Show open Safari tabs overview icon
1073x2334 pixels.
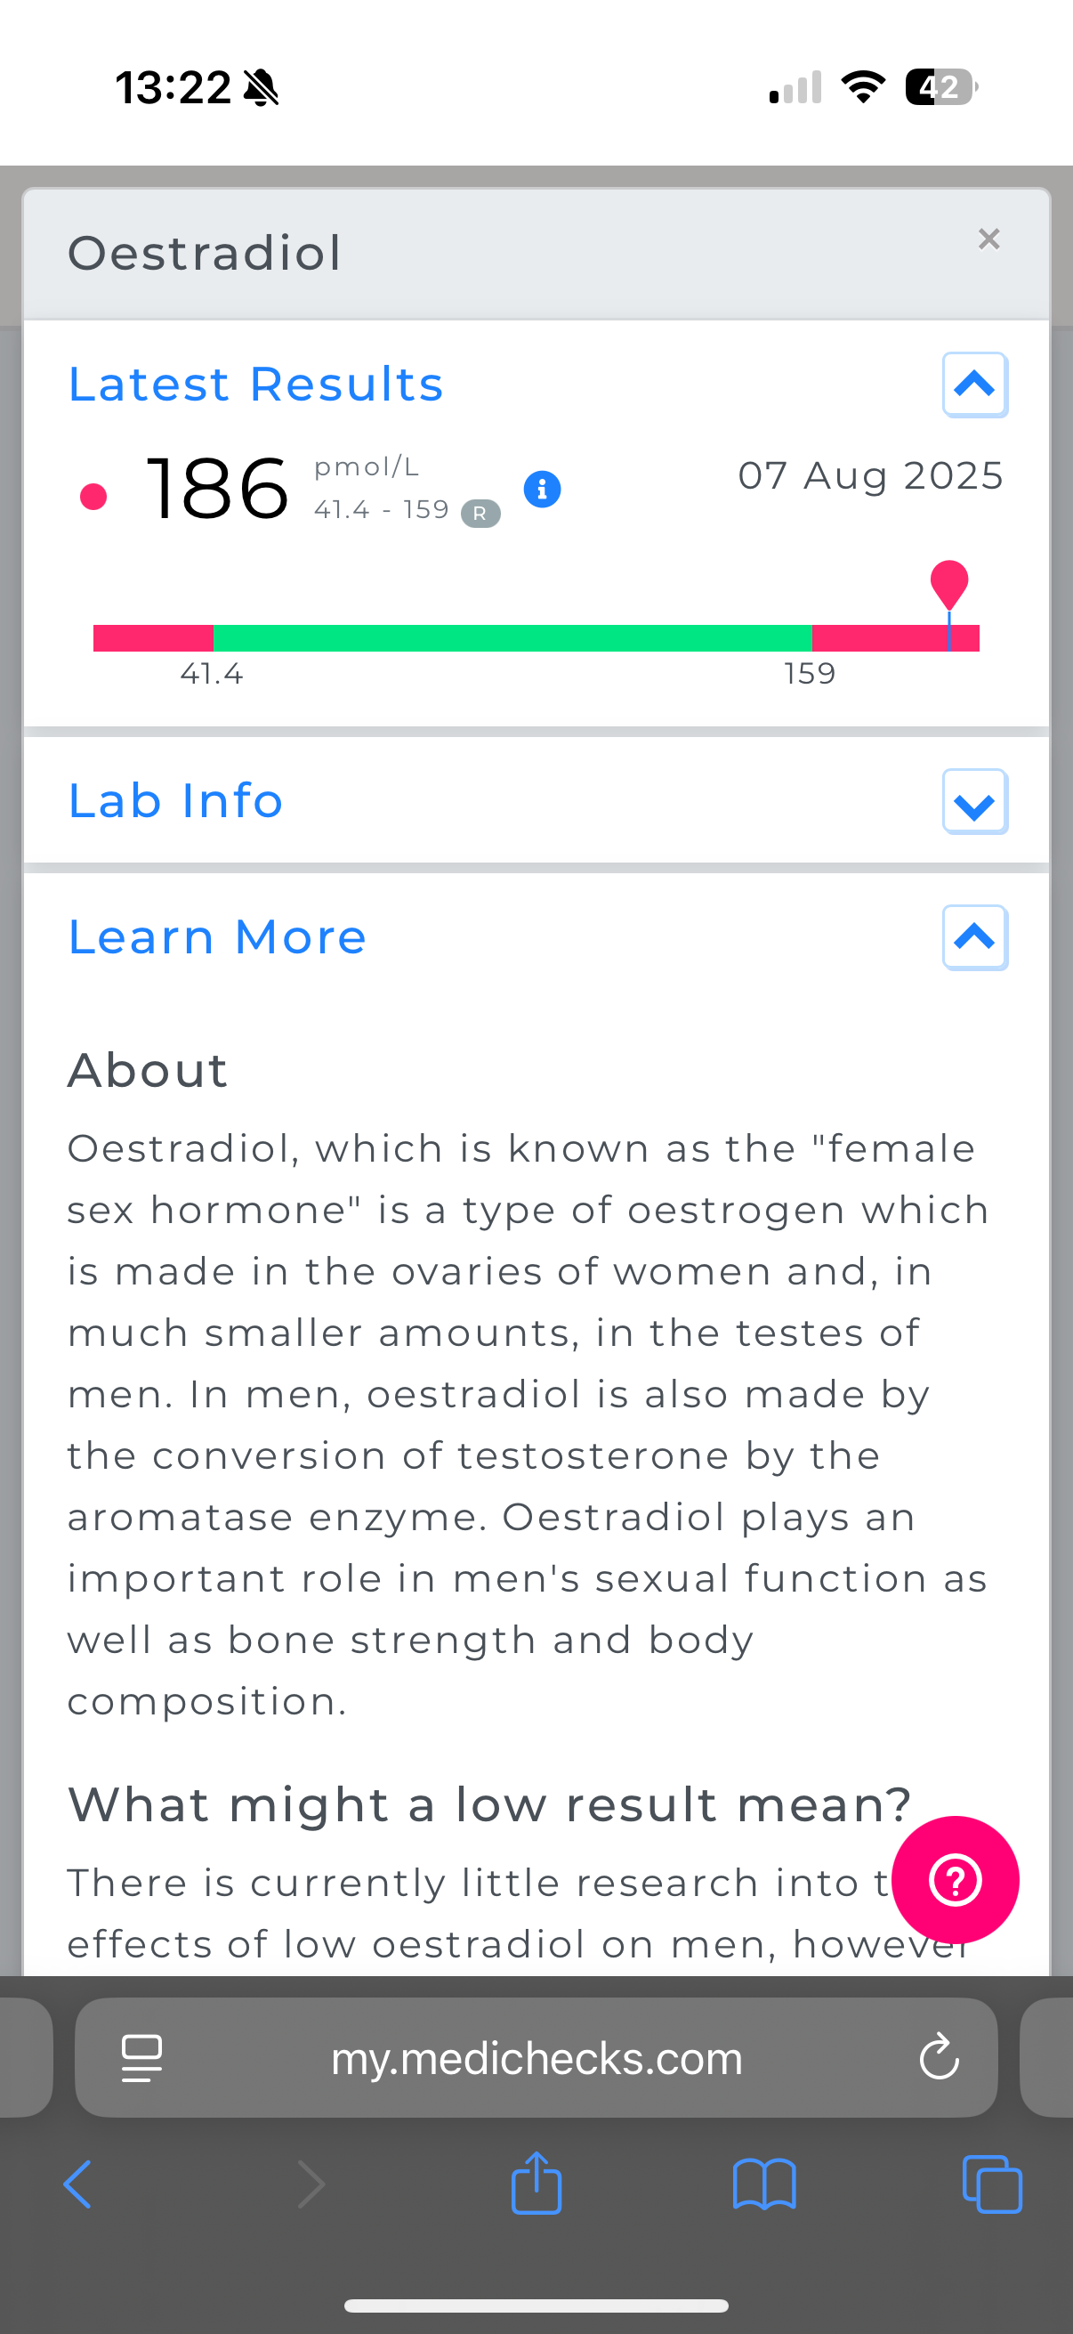coord(992,2184)
